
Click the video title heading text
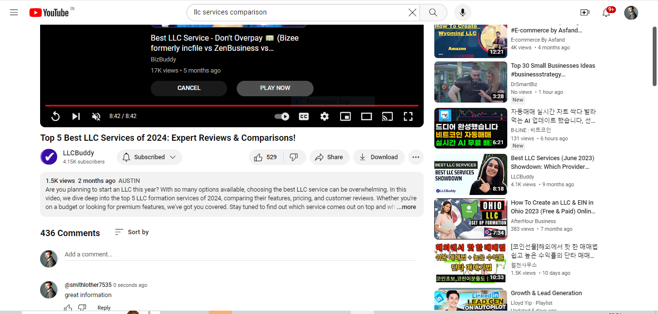(x=168, y=138)
